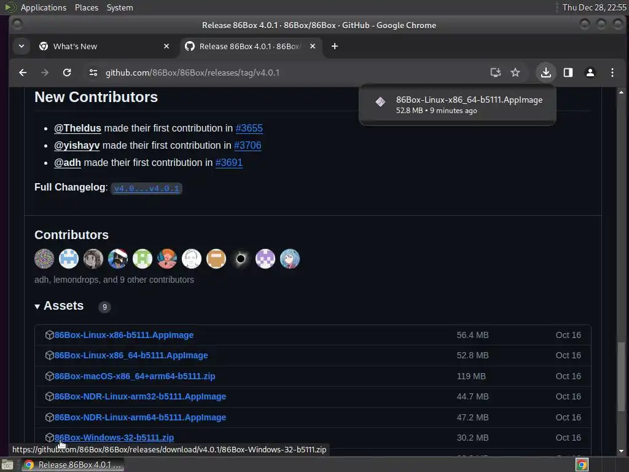
Task: Switch to the What's New tab
Action: click(x=104, y=46)
